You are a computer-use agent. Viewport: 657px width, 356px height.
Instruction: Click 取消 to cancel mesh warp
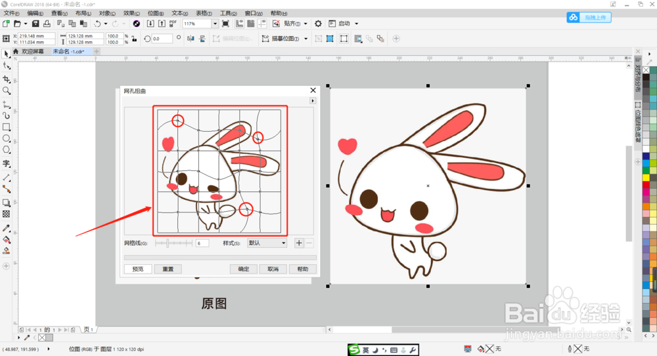[273, 269]
